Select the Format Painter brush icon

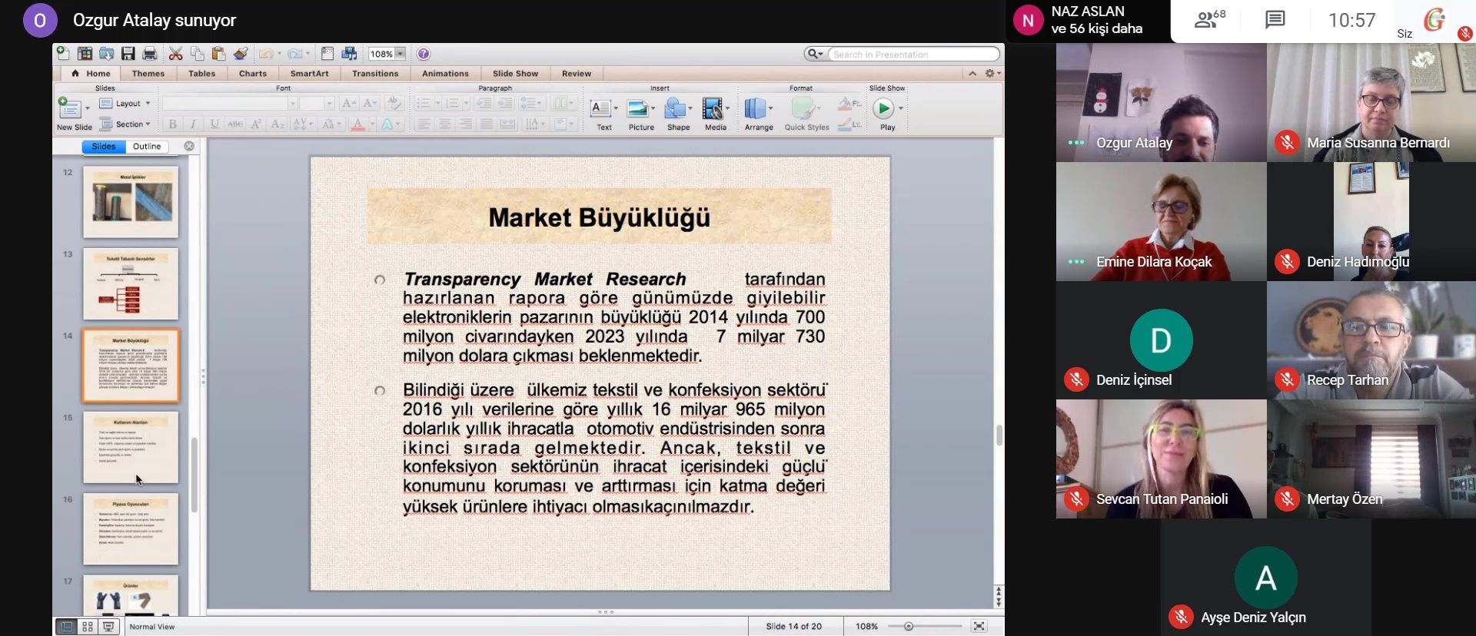(x=241, y=54)
